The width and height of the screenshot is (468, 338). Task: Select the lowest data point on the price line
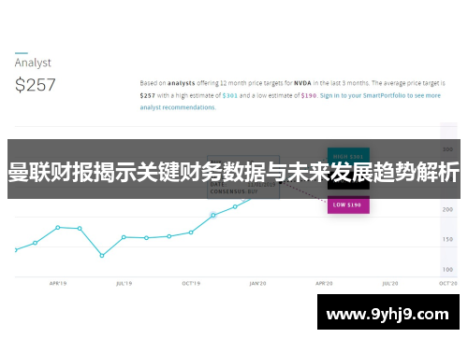[102, 256]
